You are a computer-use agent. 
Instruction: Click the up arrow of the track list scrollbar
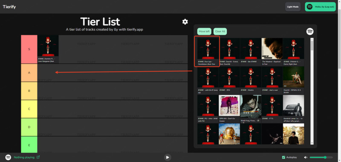(312, 39)
